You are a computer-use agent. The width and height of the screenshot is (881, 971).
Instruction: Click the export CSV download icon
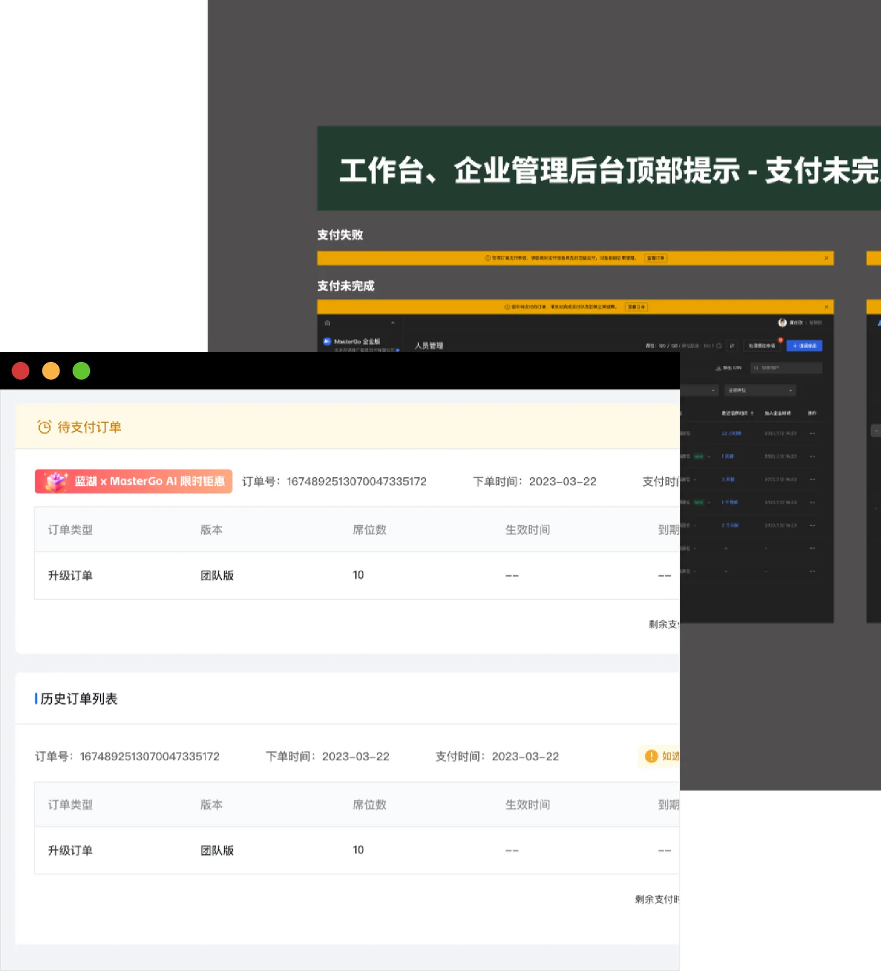tap(718, 368)
